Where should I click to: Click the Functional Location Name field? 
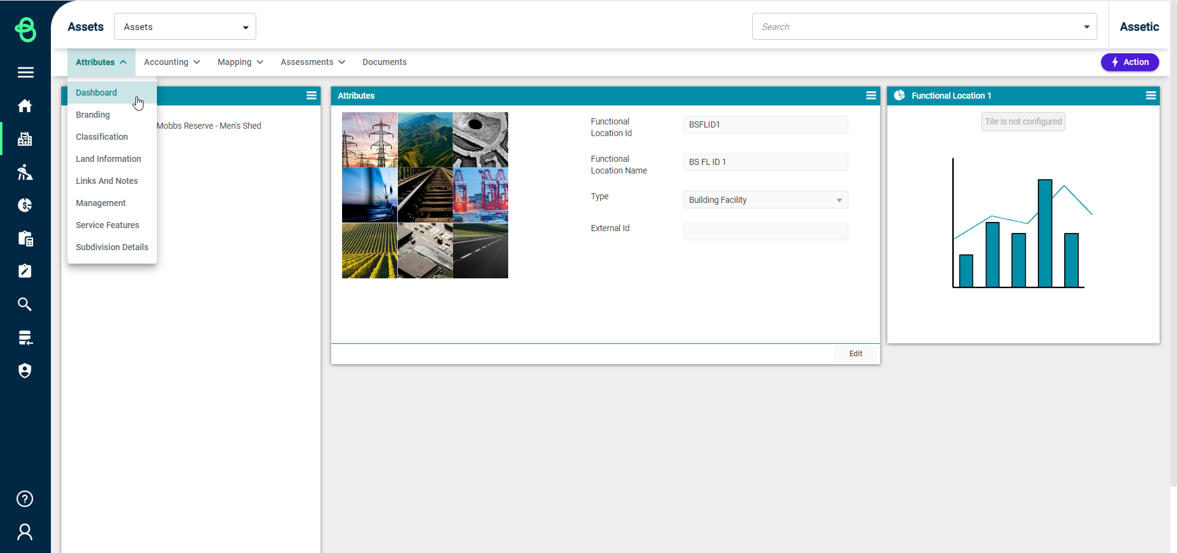coord(766,162)
